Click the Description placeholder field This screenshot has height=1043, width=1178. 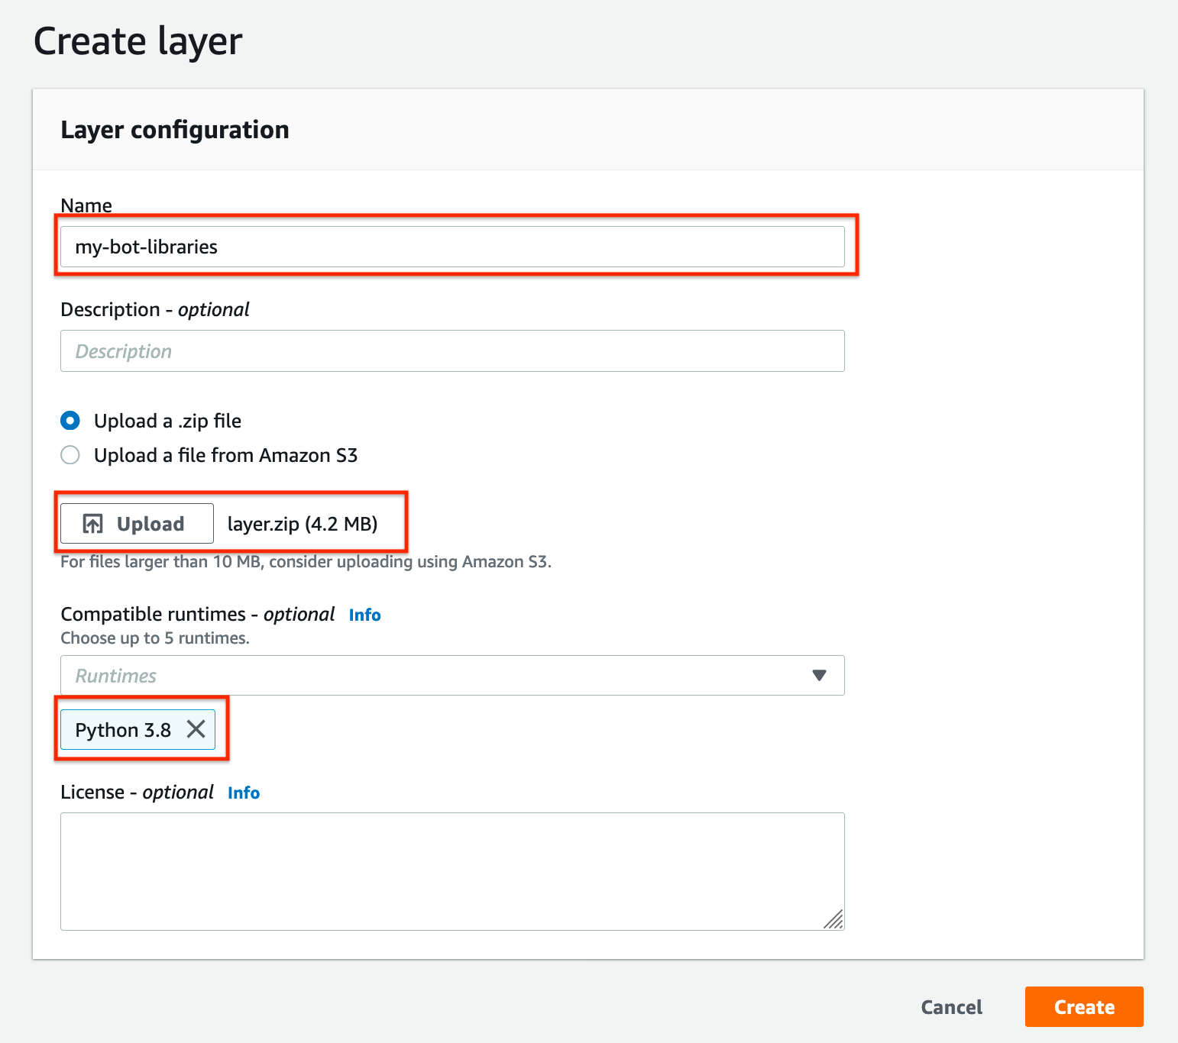(452, 350)
